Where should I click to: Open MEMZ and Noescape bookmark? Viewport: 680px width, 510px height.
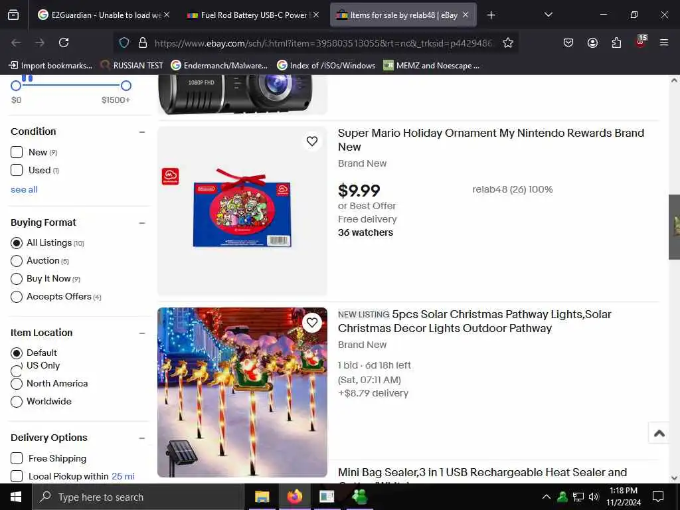(432, 66)
